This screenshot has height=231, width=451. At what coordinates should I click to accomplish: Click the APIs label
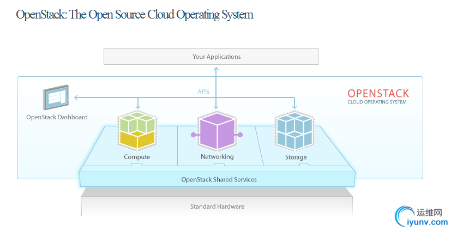[x=203, y=92]
